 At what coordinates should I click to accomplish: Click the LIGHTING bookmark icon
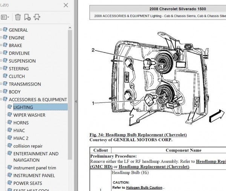[x=10, y=107]
